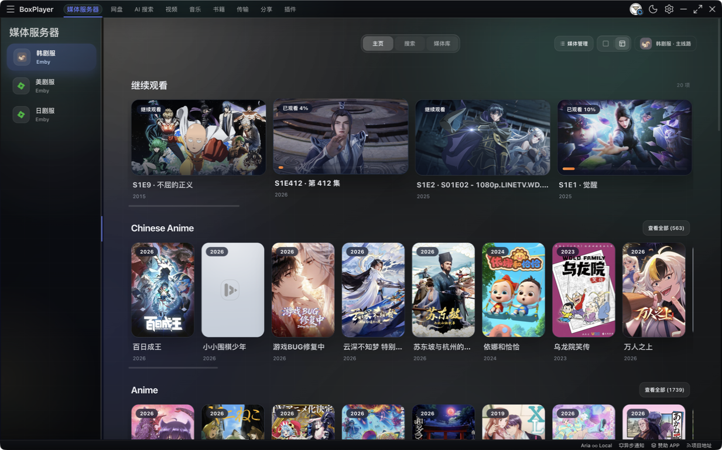722x450 pixels.
Task: Open the 书籍 top navigation tab
Action: (x=219, y=9)
